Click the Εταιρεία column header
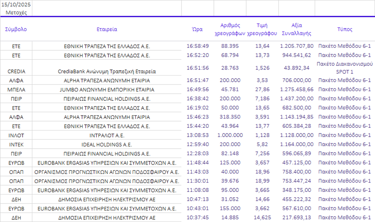Viewport: 375px width, 222px height. [107, 29]
